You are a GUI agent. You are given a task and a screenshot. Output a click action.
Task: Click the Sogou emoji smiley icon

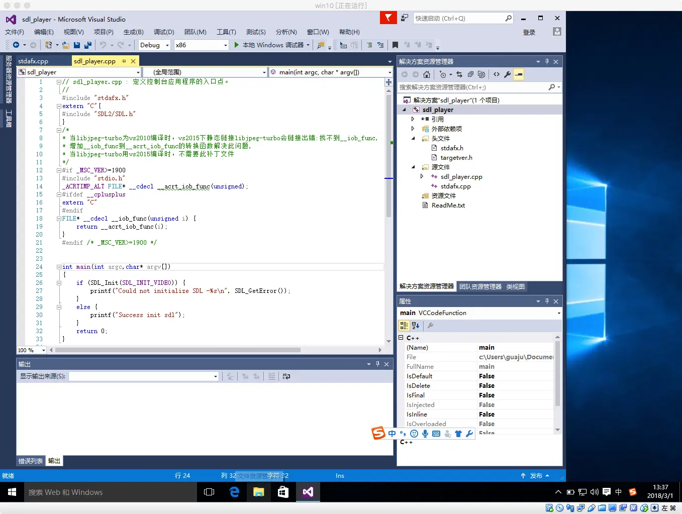click(x=414, y=434)
